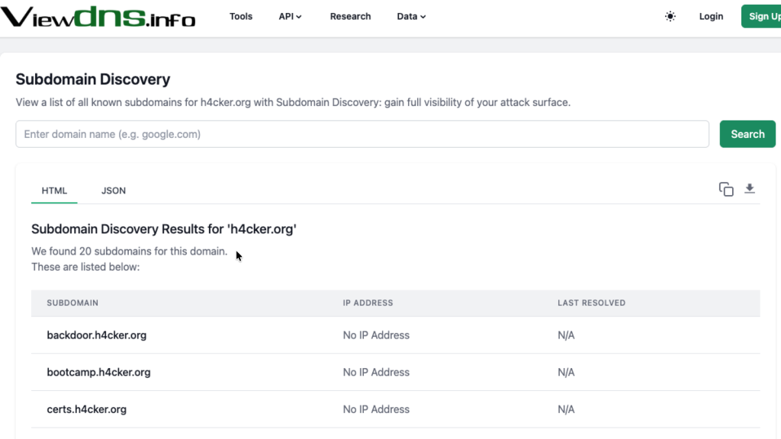Select certs.h4cker.org subdomain
Image resolution: width=781 pixels, height=439 pixels.
(87, 409)
